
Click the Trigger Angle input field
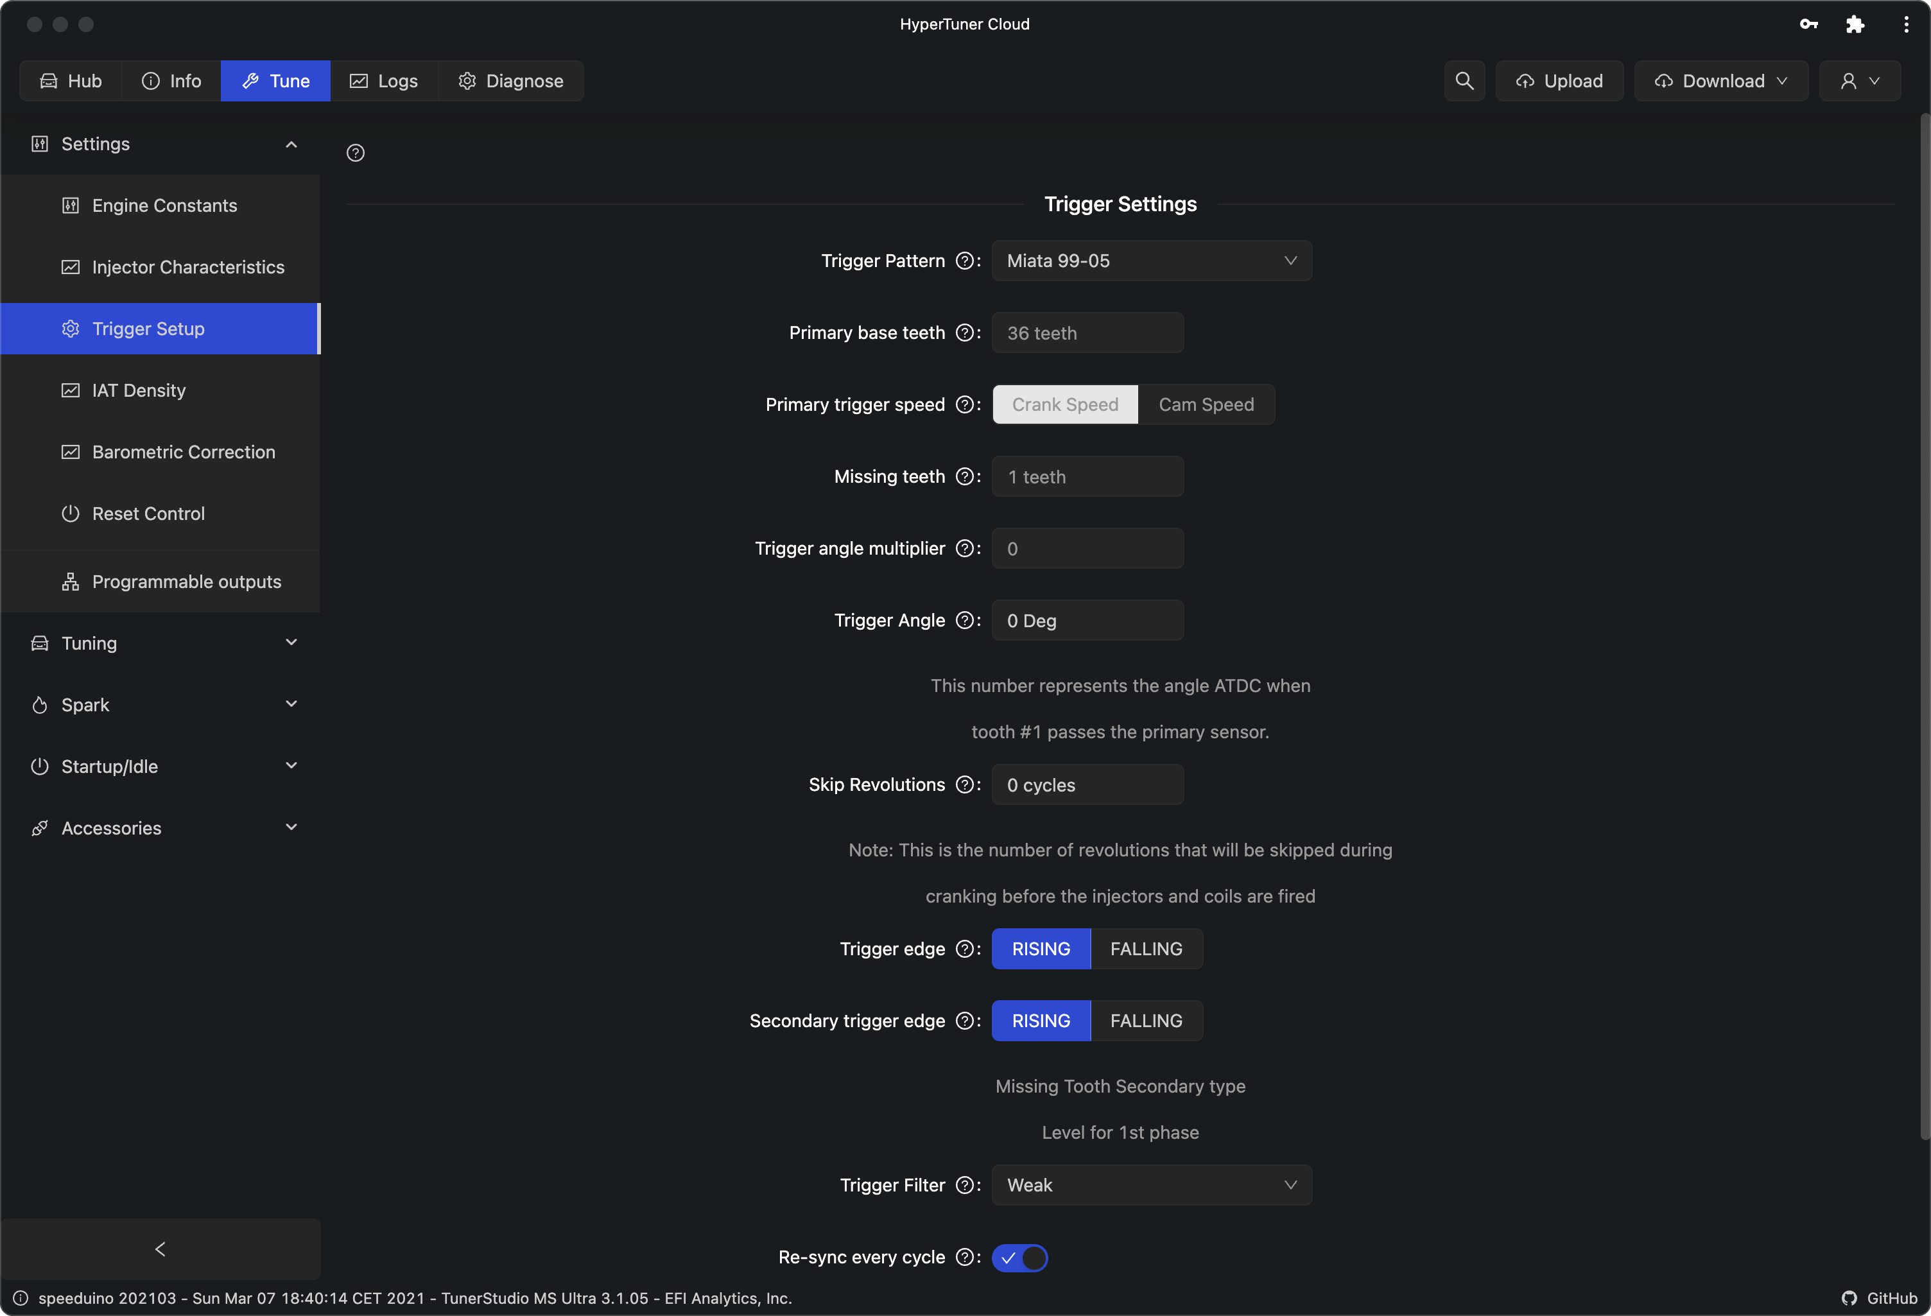(1087, 619)
